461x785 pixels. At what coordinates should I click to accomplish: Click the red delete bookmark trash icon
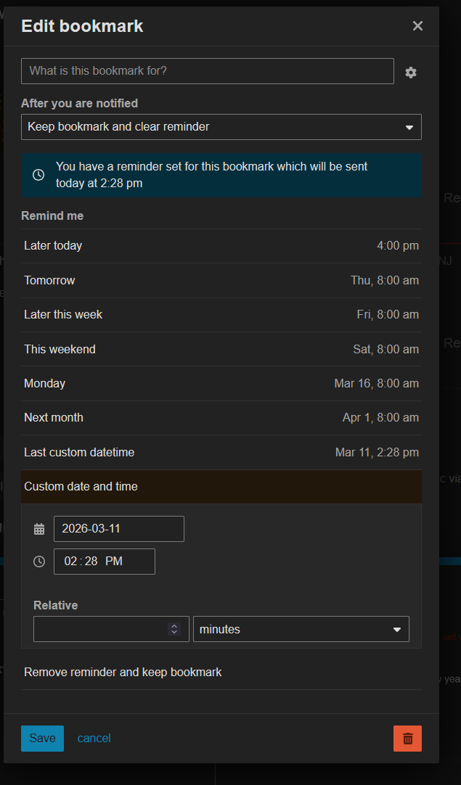click(407, 739)
